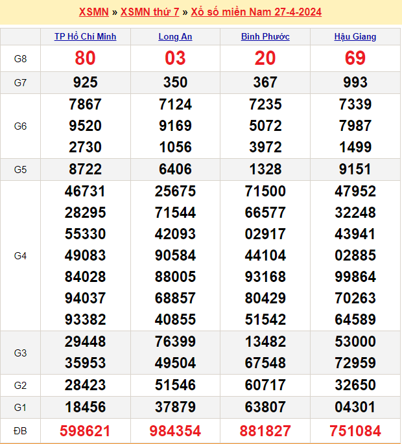Select Bình Phước special prize 881827
This screenshot has height=444, width=402.
[x=265, y=430]
